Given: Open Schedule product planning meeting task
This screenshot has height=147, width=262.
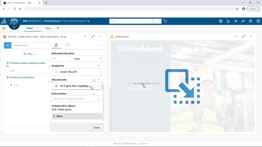Looking at the screenshot, I should click(26, 64).
